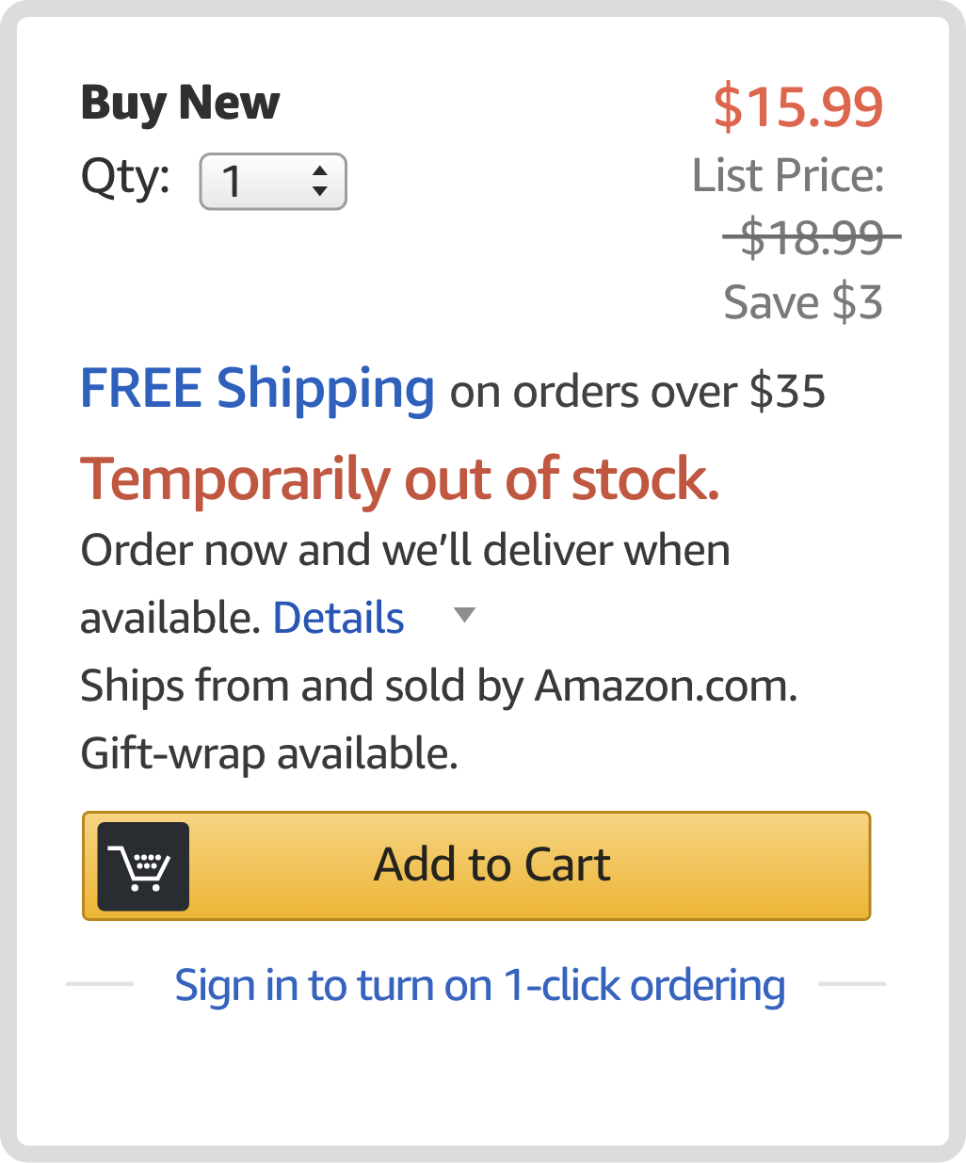Click the struck-through list price $18.99
Image resolution: width=966 pixels, height=1163 pixels.
(x=812, y=238)
